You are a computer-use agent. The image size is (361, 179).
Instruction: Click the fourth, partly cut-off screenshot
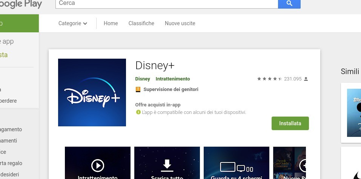289,163
